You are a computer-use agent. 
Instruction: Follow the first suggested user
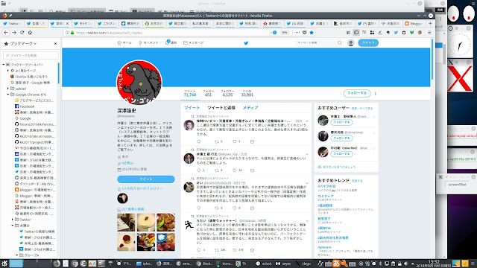341,122
